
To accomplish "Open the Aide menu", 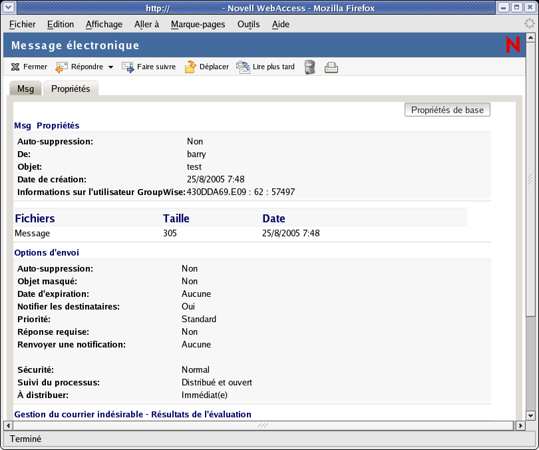I will [x=281, y=24].
